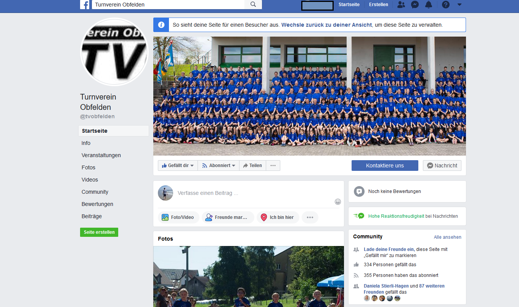Go to Fotos in sidebar menu
The image size is (519, 307).
point(88,167)
